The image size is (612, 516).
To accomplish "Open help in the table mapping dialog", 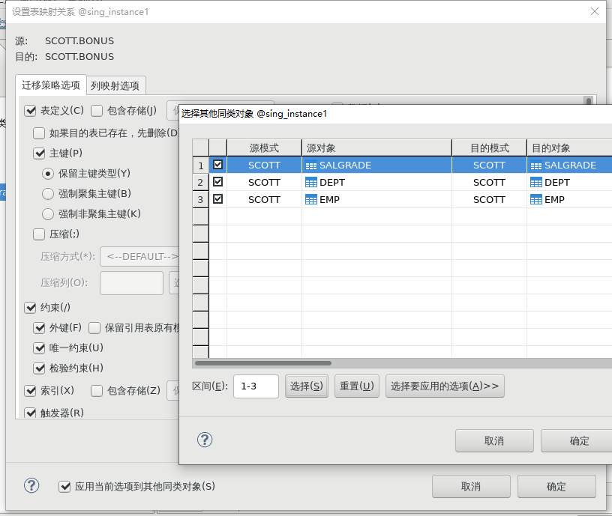I will pyautogui.click(x=31, y=485).
